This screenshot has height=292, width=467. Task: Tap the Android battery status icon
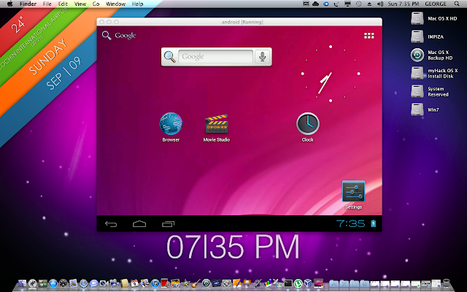373,223
